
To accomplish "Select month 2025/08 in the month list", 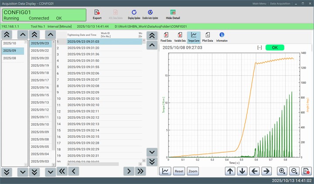I will (x=10, y=58).
